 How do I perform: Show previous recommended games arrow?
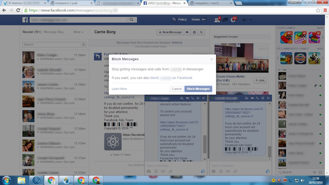click(x=278, y=58)
